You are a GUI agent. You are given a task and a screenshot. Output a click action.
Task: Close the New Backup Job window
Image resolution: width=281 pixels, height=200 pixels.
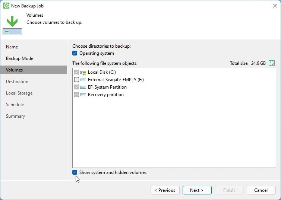275,6
